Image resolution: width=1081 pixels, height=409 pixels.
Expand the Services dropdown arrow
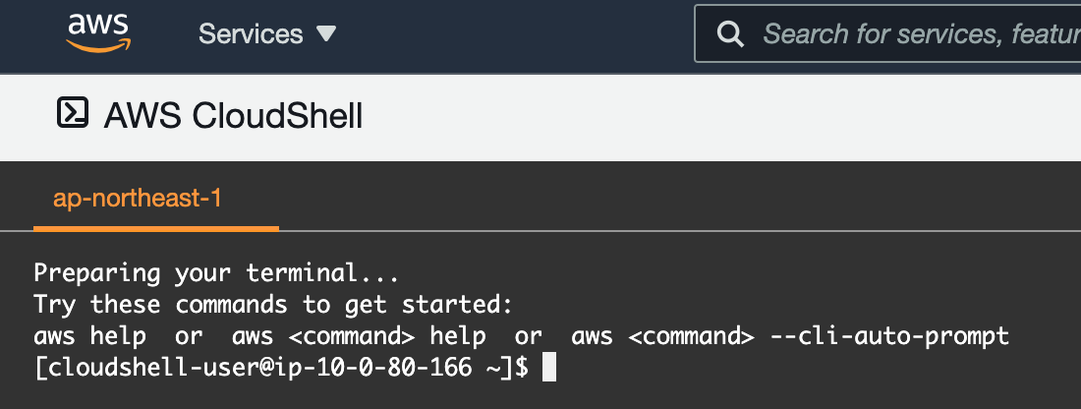326,34
